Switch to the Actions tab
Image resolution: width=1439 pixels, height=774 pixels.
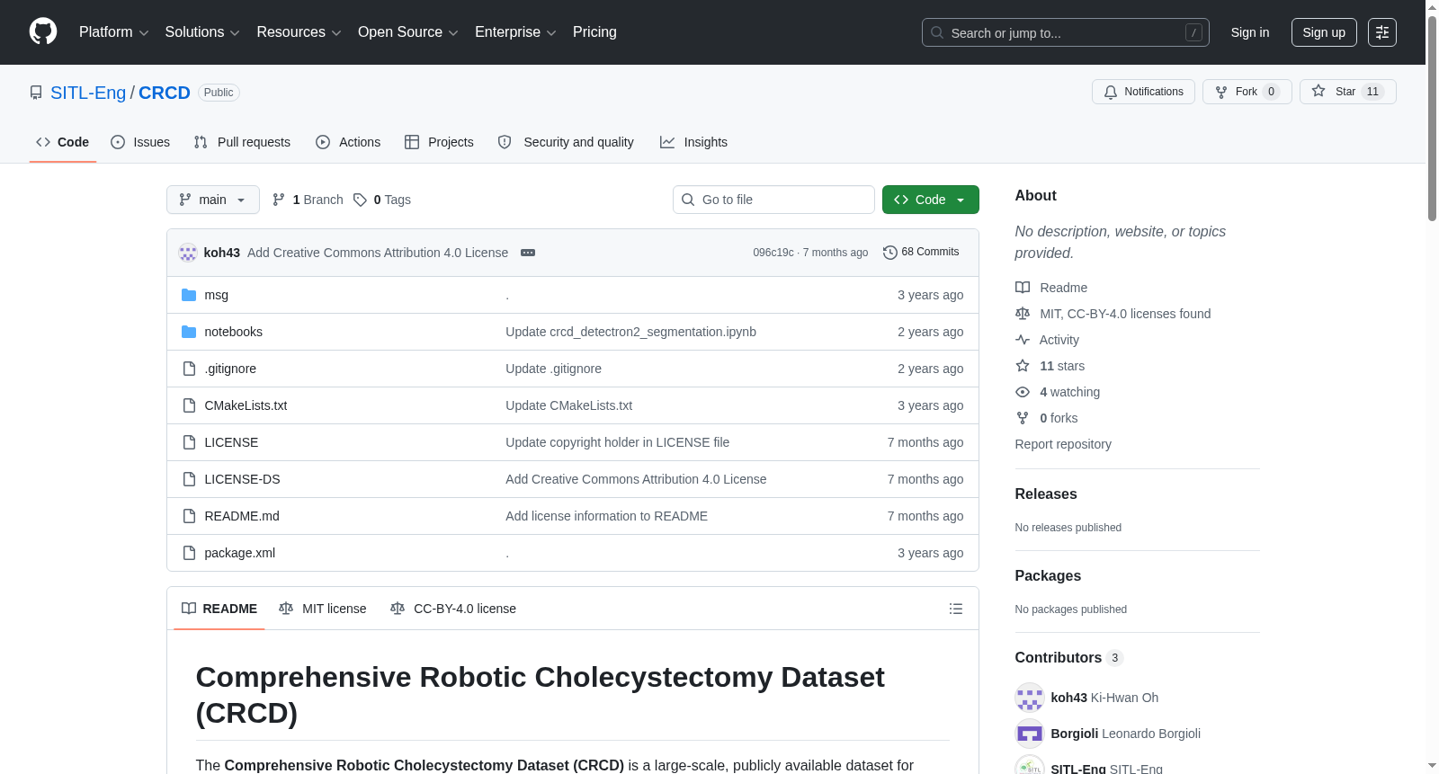348,142
